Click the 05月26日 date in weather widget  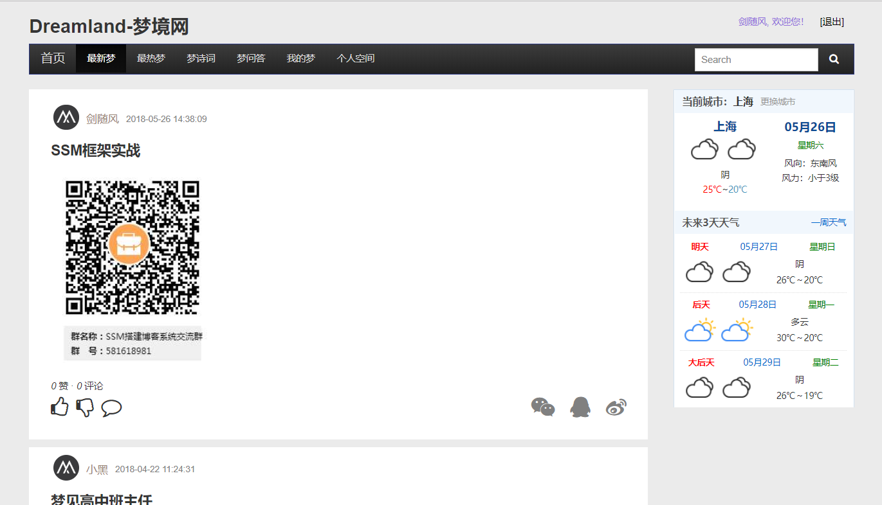point(810,127)
